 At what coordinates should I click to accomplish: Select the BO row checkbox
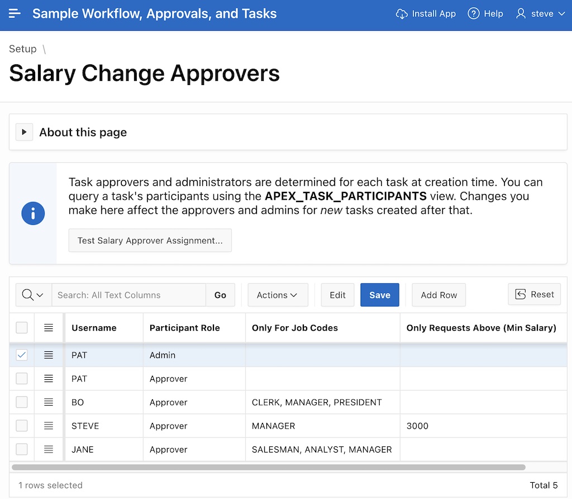tap(22, 402)
